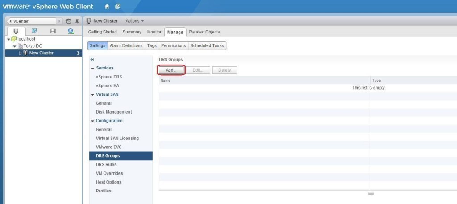Select the Storage inventory tab
The height and width of the screenshot is (204, 457).
(53, 31)
